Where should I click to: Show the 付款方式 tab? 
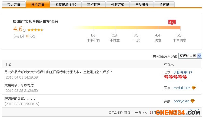[x=118, y=4]
